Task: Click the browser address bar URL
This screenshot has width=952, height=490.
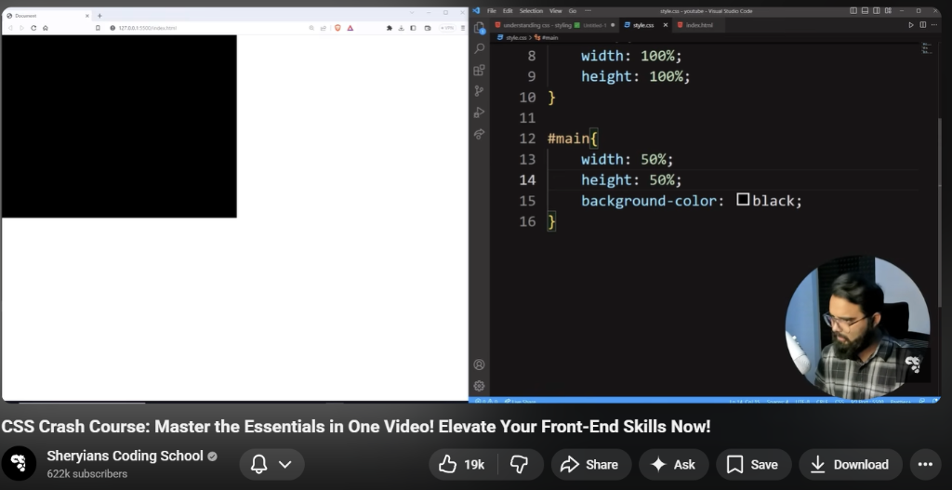Action: 149,28
